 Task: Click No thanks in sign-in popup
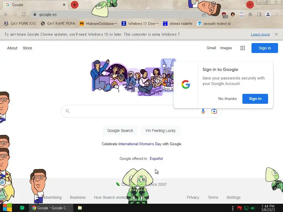[227, 99]
